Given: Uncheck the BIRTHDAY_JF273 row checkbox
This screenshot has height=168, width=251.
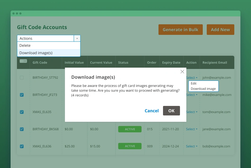Looking at the screenshot, I should [22, 95].
